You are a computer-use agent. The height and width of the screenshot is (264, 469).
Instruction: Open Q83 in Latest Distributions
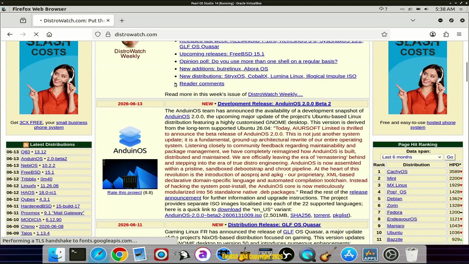[x=25, y=152]
